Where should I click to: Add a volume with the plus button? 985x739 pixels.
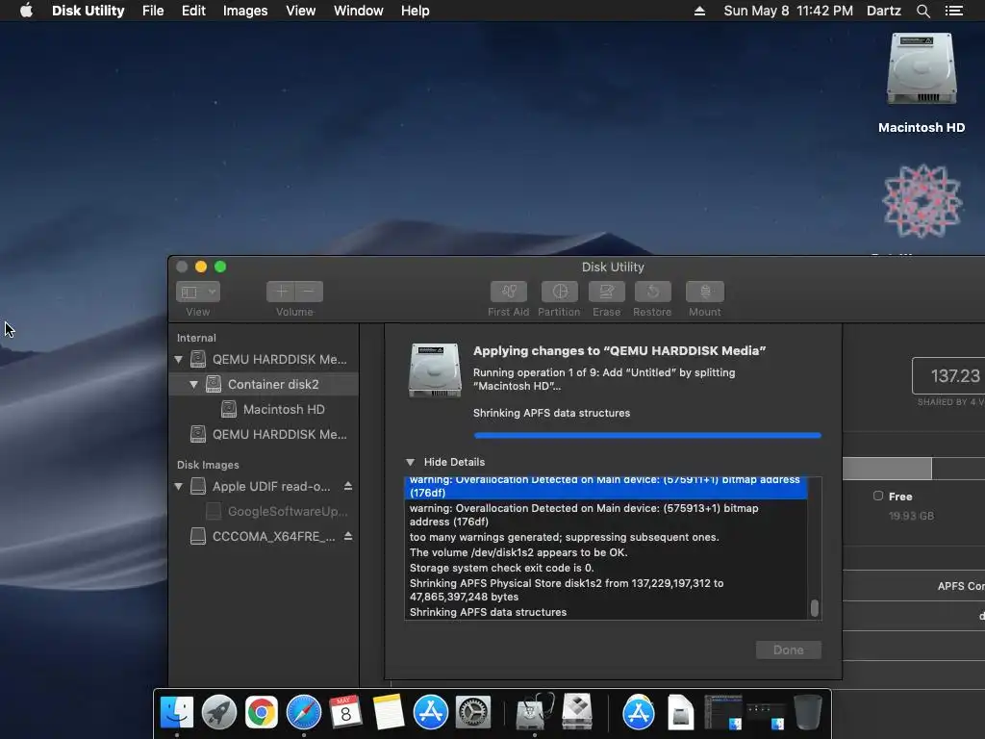281,292
